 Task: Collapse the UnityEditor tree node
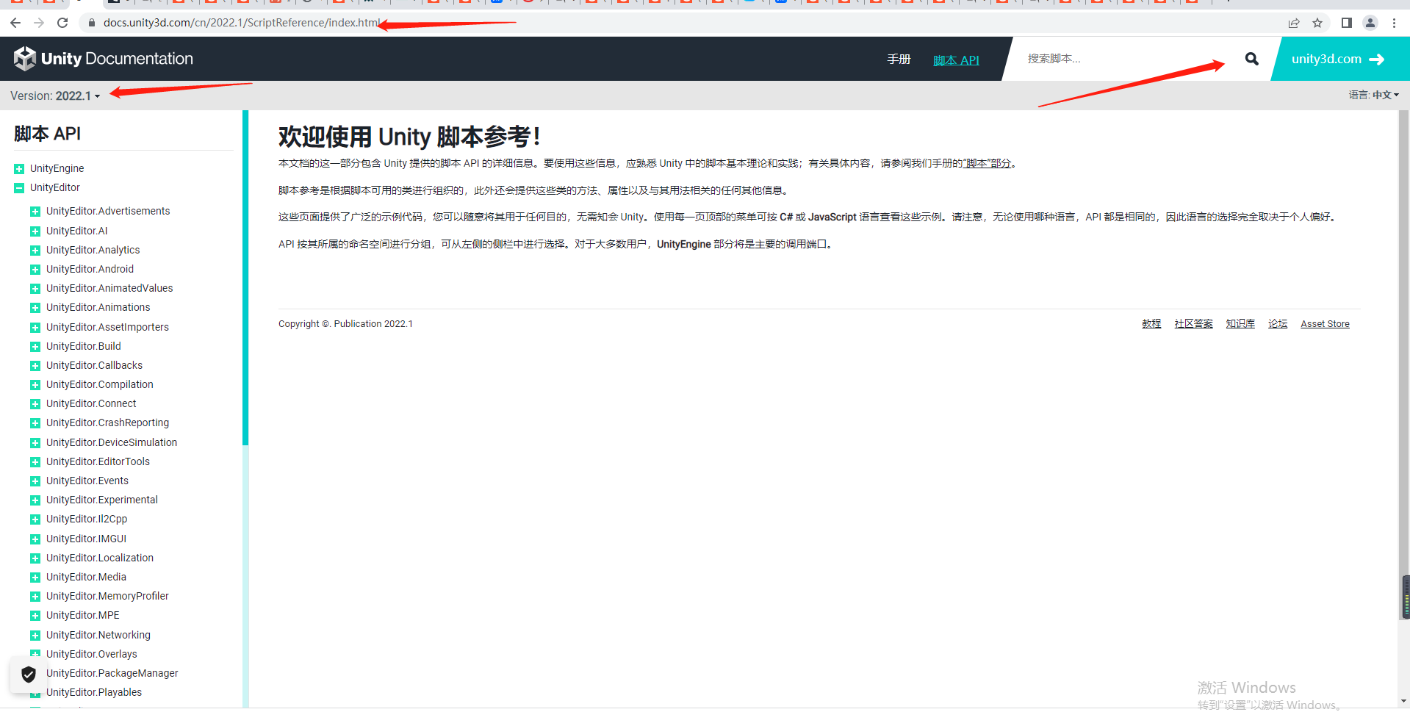pyautogui.click(x=19, y=188)
